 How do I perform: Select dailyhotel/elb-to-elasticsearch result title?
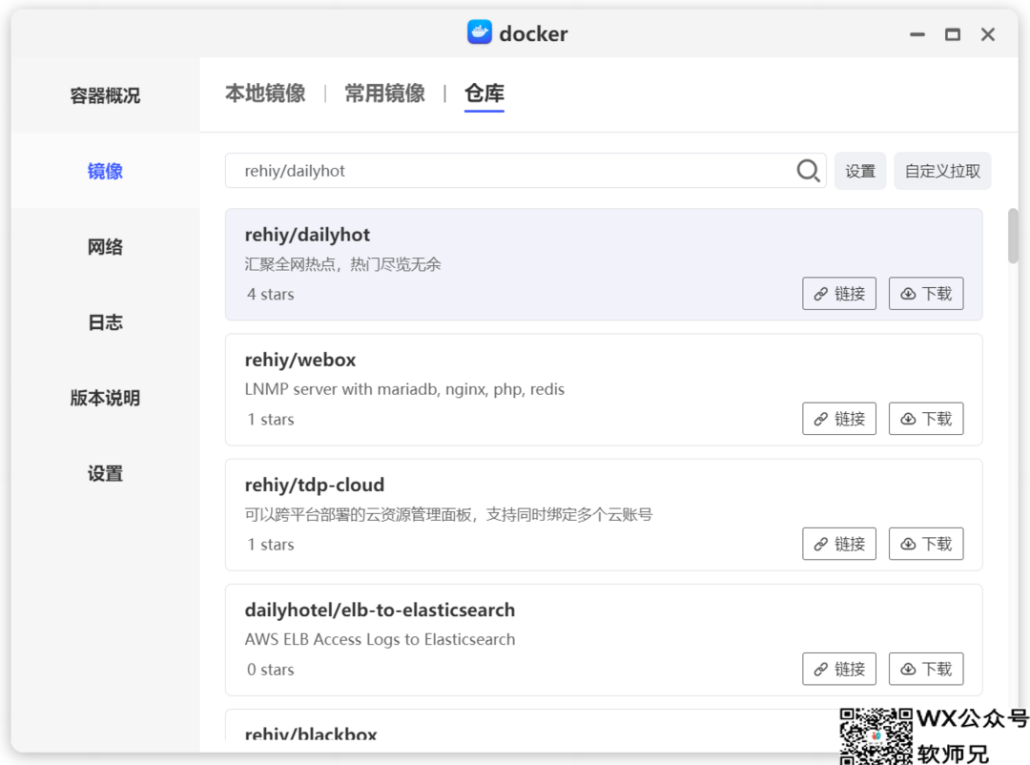pos(380,610)
